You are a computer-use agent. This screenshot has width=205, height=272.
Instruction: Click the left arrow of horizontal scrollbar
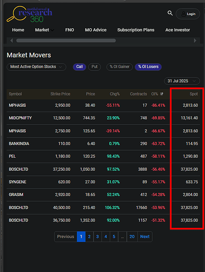point(11,40)
